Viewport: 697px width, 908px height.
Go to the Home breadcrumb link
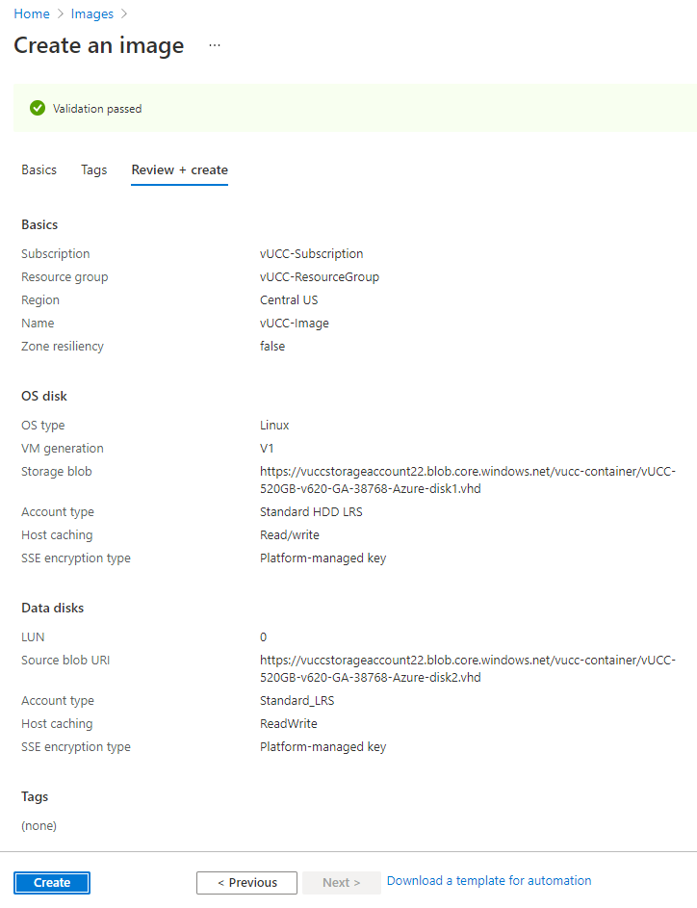[31, 13]
